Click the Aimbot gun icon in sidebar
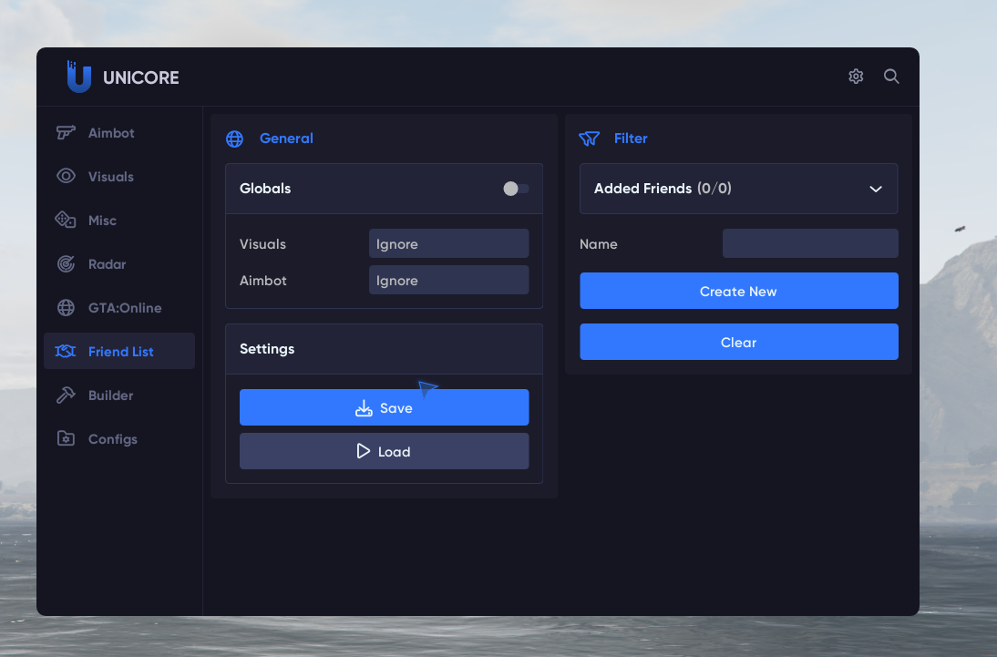This screenshot has height=657, width=997. 66,133
